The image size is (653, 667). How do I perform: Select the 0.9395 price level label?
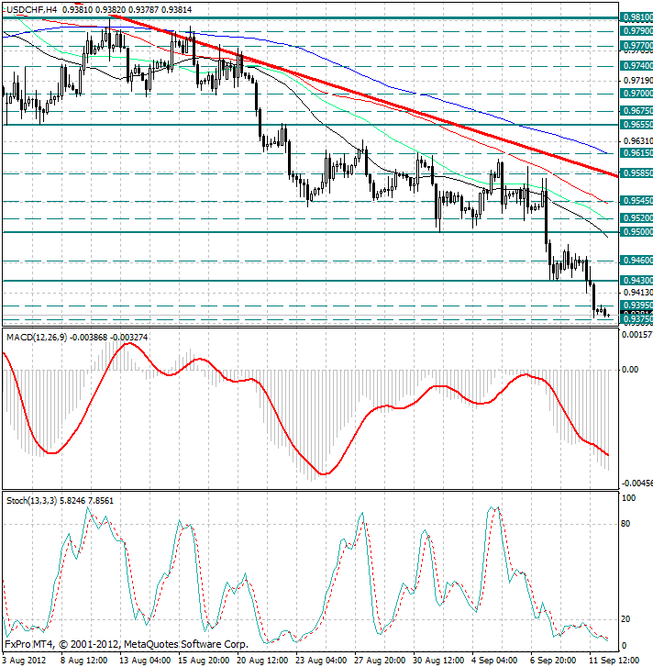pyautogui.click(x=636, y=306)
